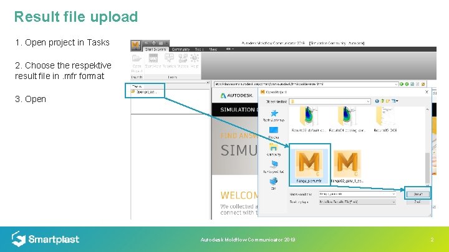
Task: Select the Results05 DOE folder
Action: tap(385, 119)
